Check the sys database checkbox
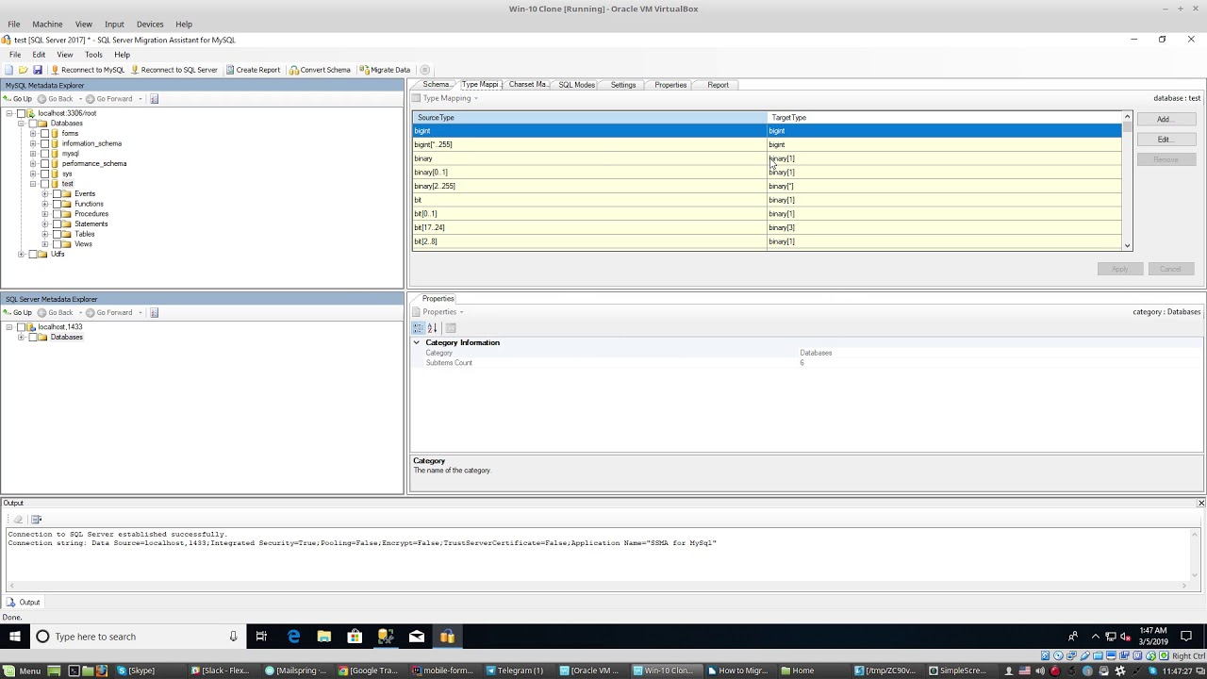 (44, 174)
